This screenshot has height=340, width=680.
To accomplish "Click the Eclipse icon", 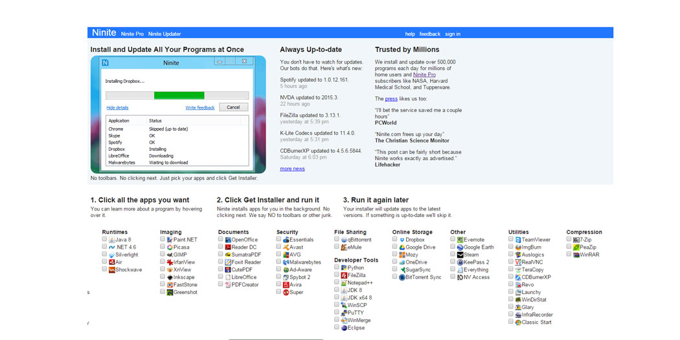I will [x=344, y=328].
